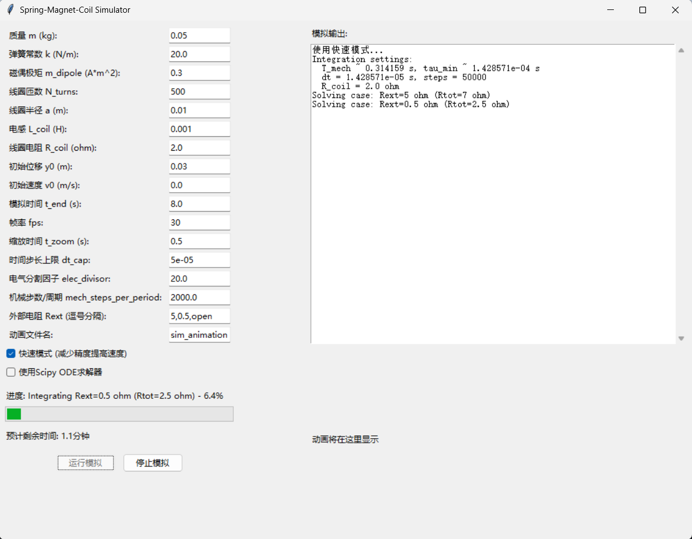Focus the 电气分割因子 elec_divisor field

pos(199,279)
